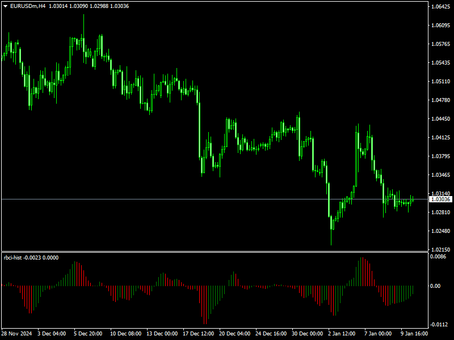Click the 9 Jan 16:00 time label
The height and width of the screenshot is (340, 454).
point(415,334)
